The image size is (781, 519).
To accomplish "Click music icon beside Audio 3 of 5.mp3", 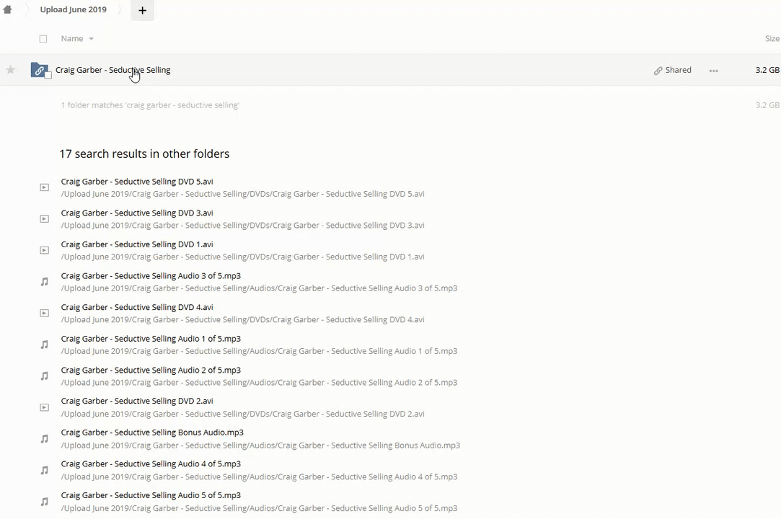I will point(44,282).
